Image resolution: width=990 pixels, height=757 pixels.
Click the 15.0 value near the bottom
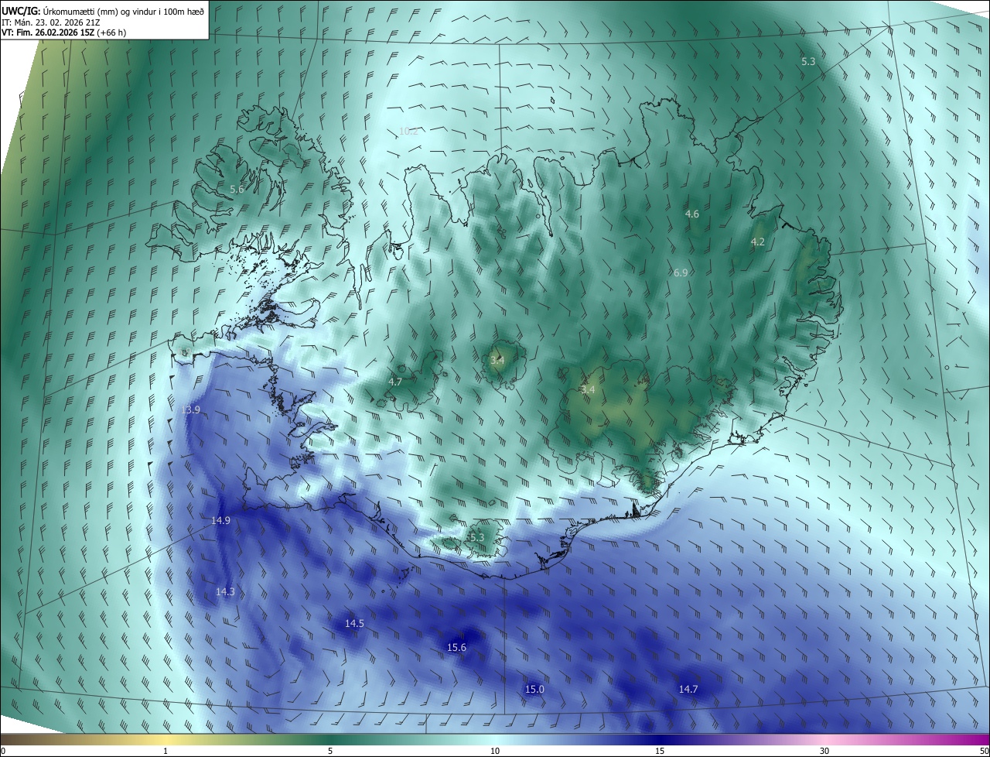[534, 689]
